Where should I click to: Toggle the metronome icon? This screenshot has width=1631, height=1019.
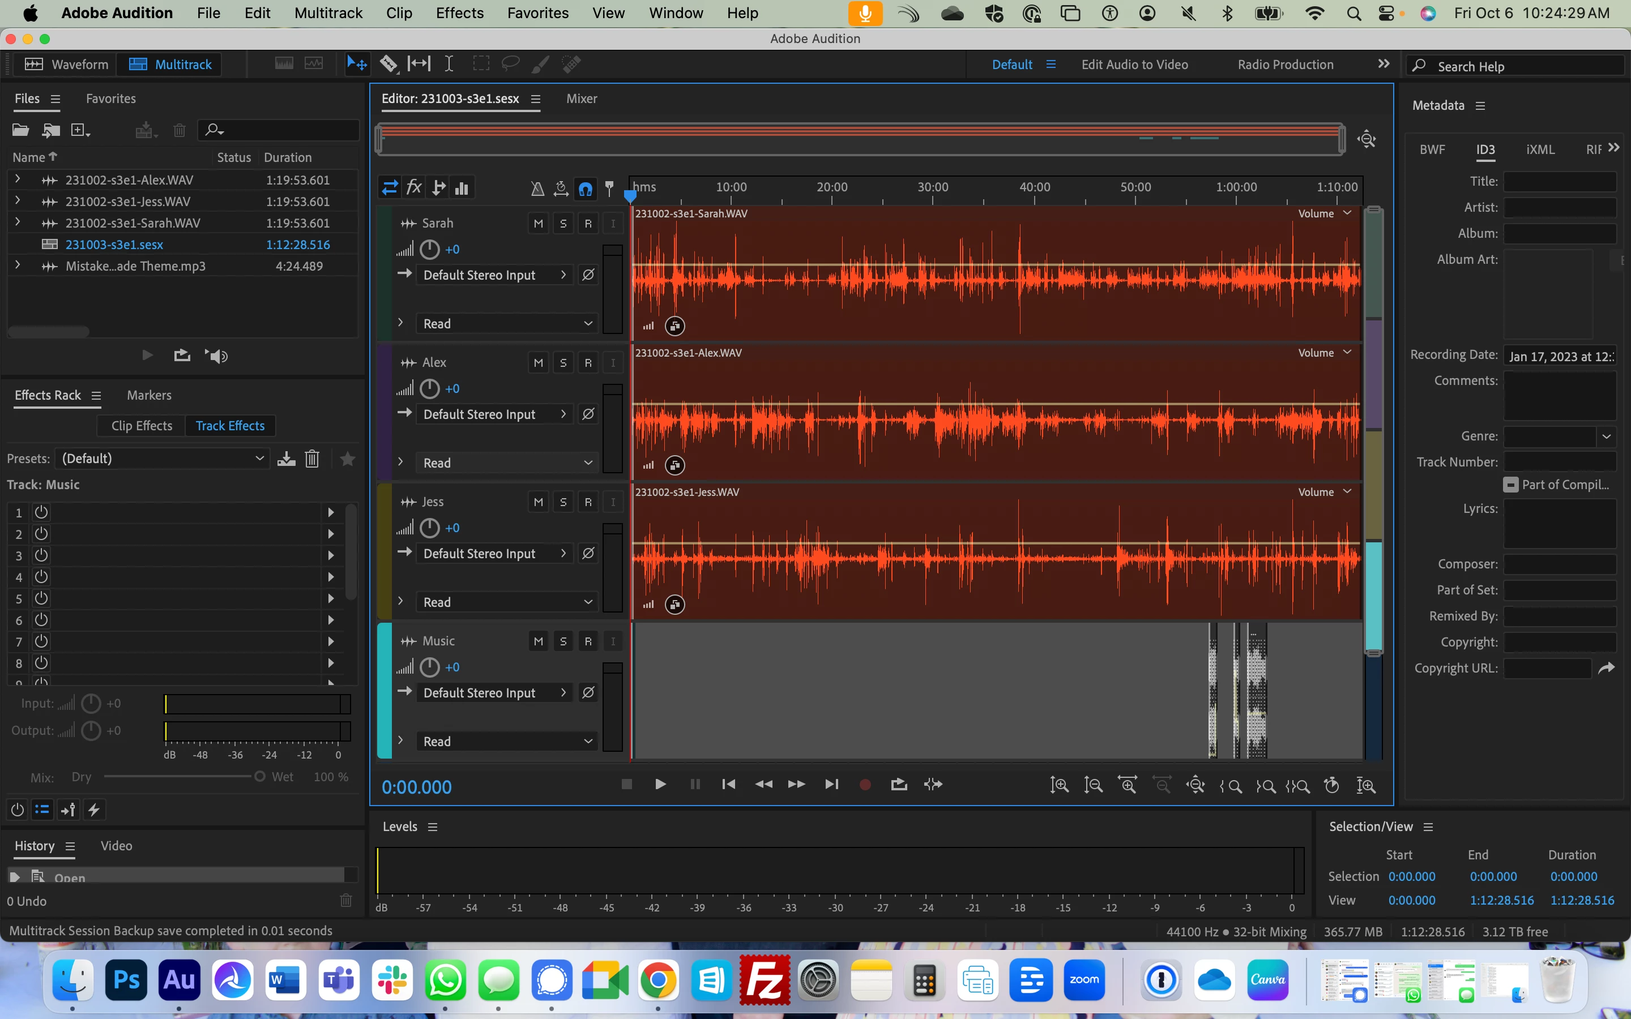tap(537, 189)
